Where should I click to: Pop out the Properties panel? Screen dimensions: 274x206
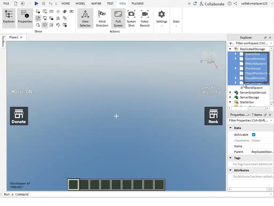pos(265,115)
